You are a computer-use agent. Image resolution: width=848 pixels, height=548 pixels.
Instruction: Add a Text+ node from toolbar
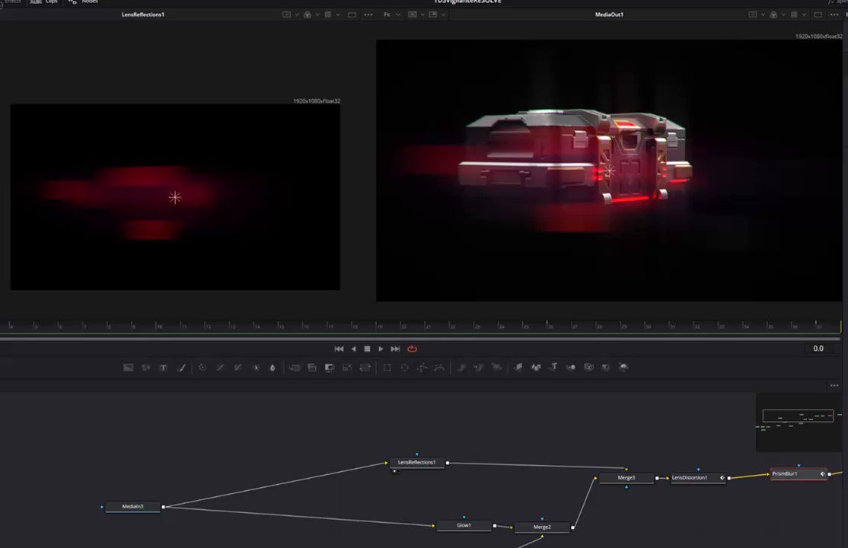click(x=164, y=368)
